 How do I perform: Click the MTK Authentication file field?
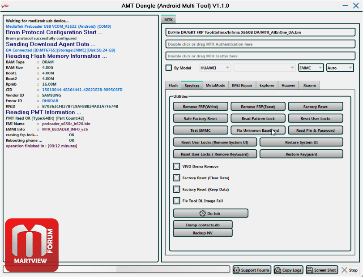[260, 44]
